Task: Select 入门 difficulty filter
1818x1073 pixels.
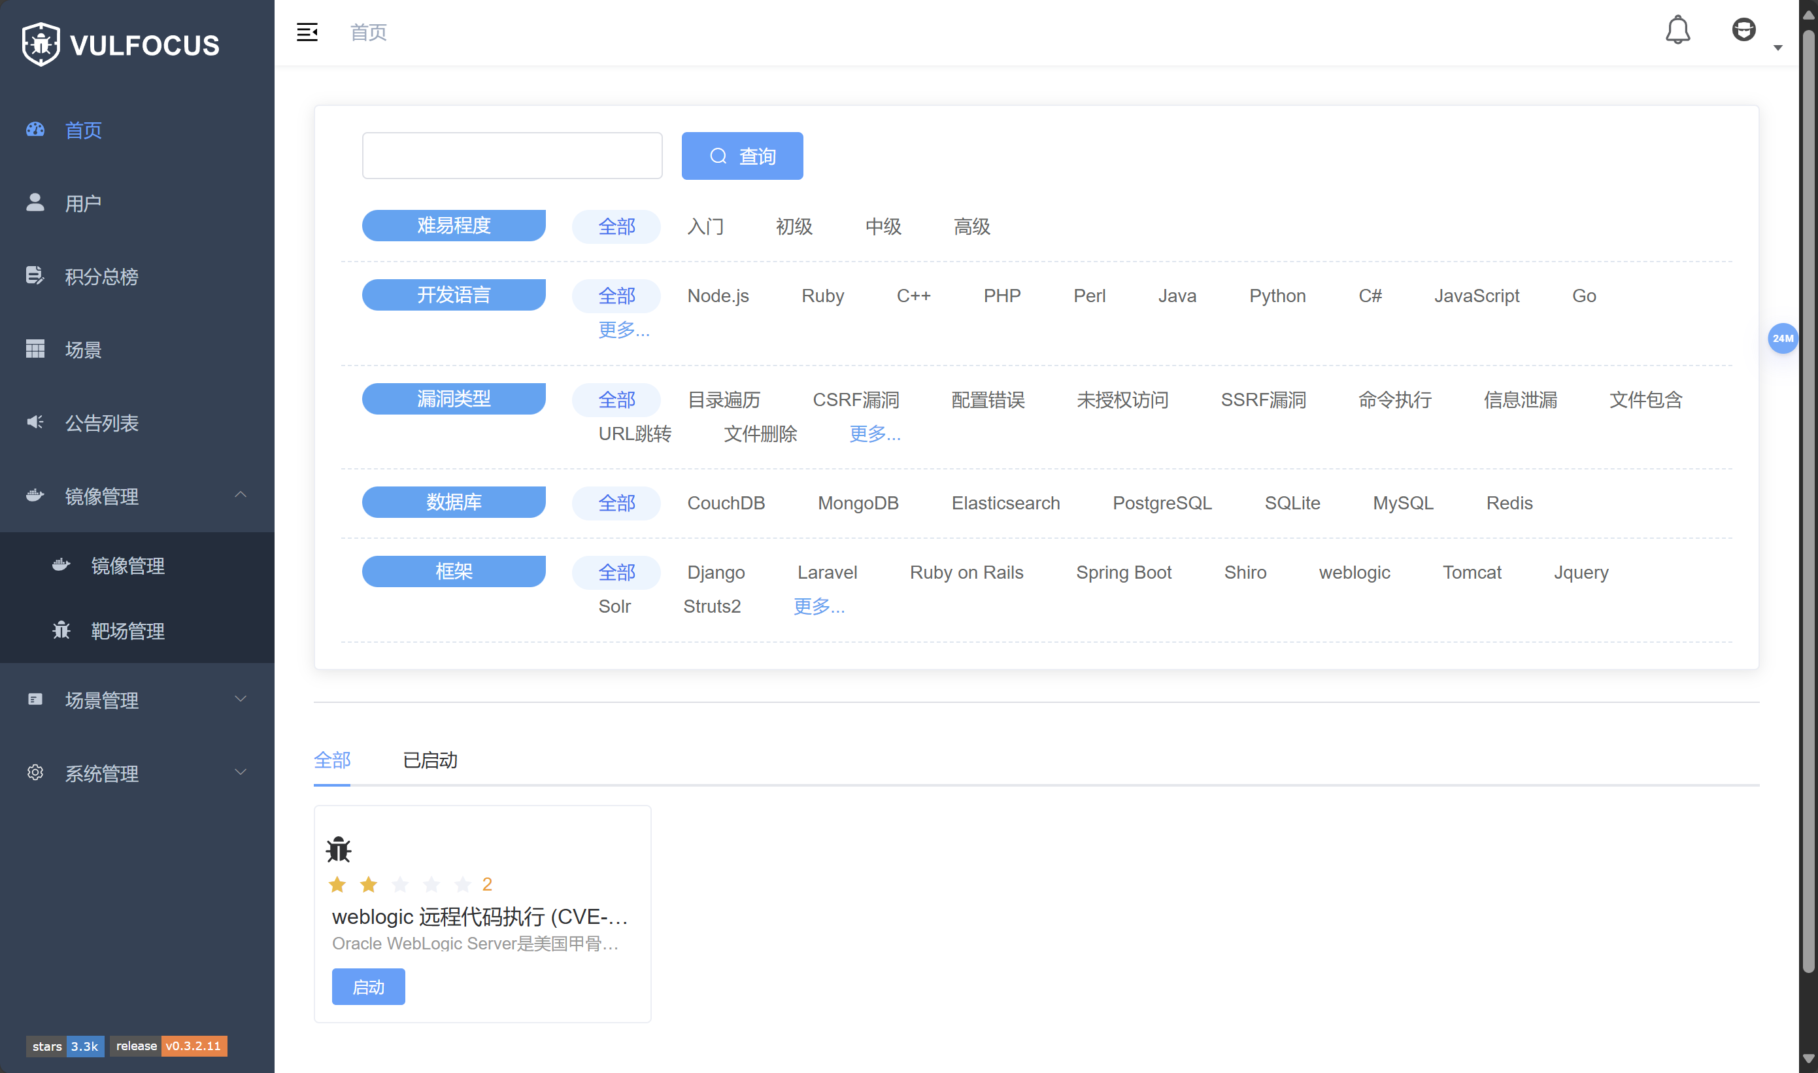Action: tap(705, 226)
